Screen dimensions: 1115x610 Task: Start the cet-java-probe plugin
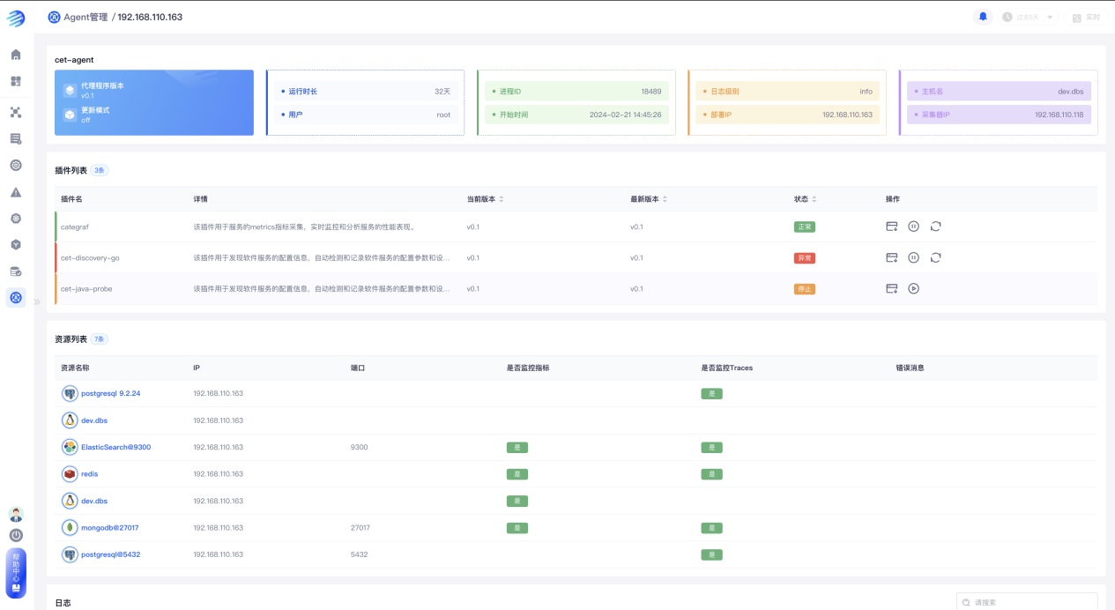tap(913, 288)
